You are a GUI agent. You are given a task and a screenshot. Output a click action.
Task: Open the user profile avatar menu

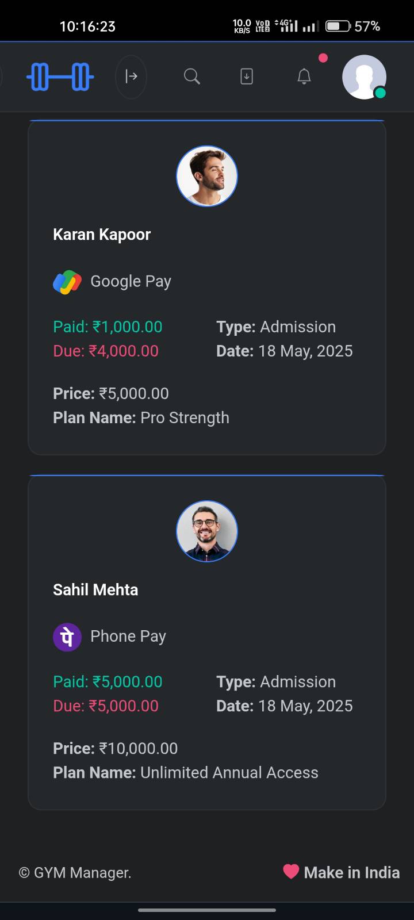(x=364, y=77)
